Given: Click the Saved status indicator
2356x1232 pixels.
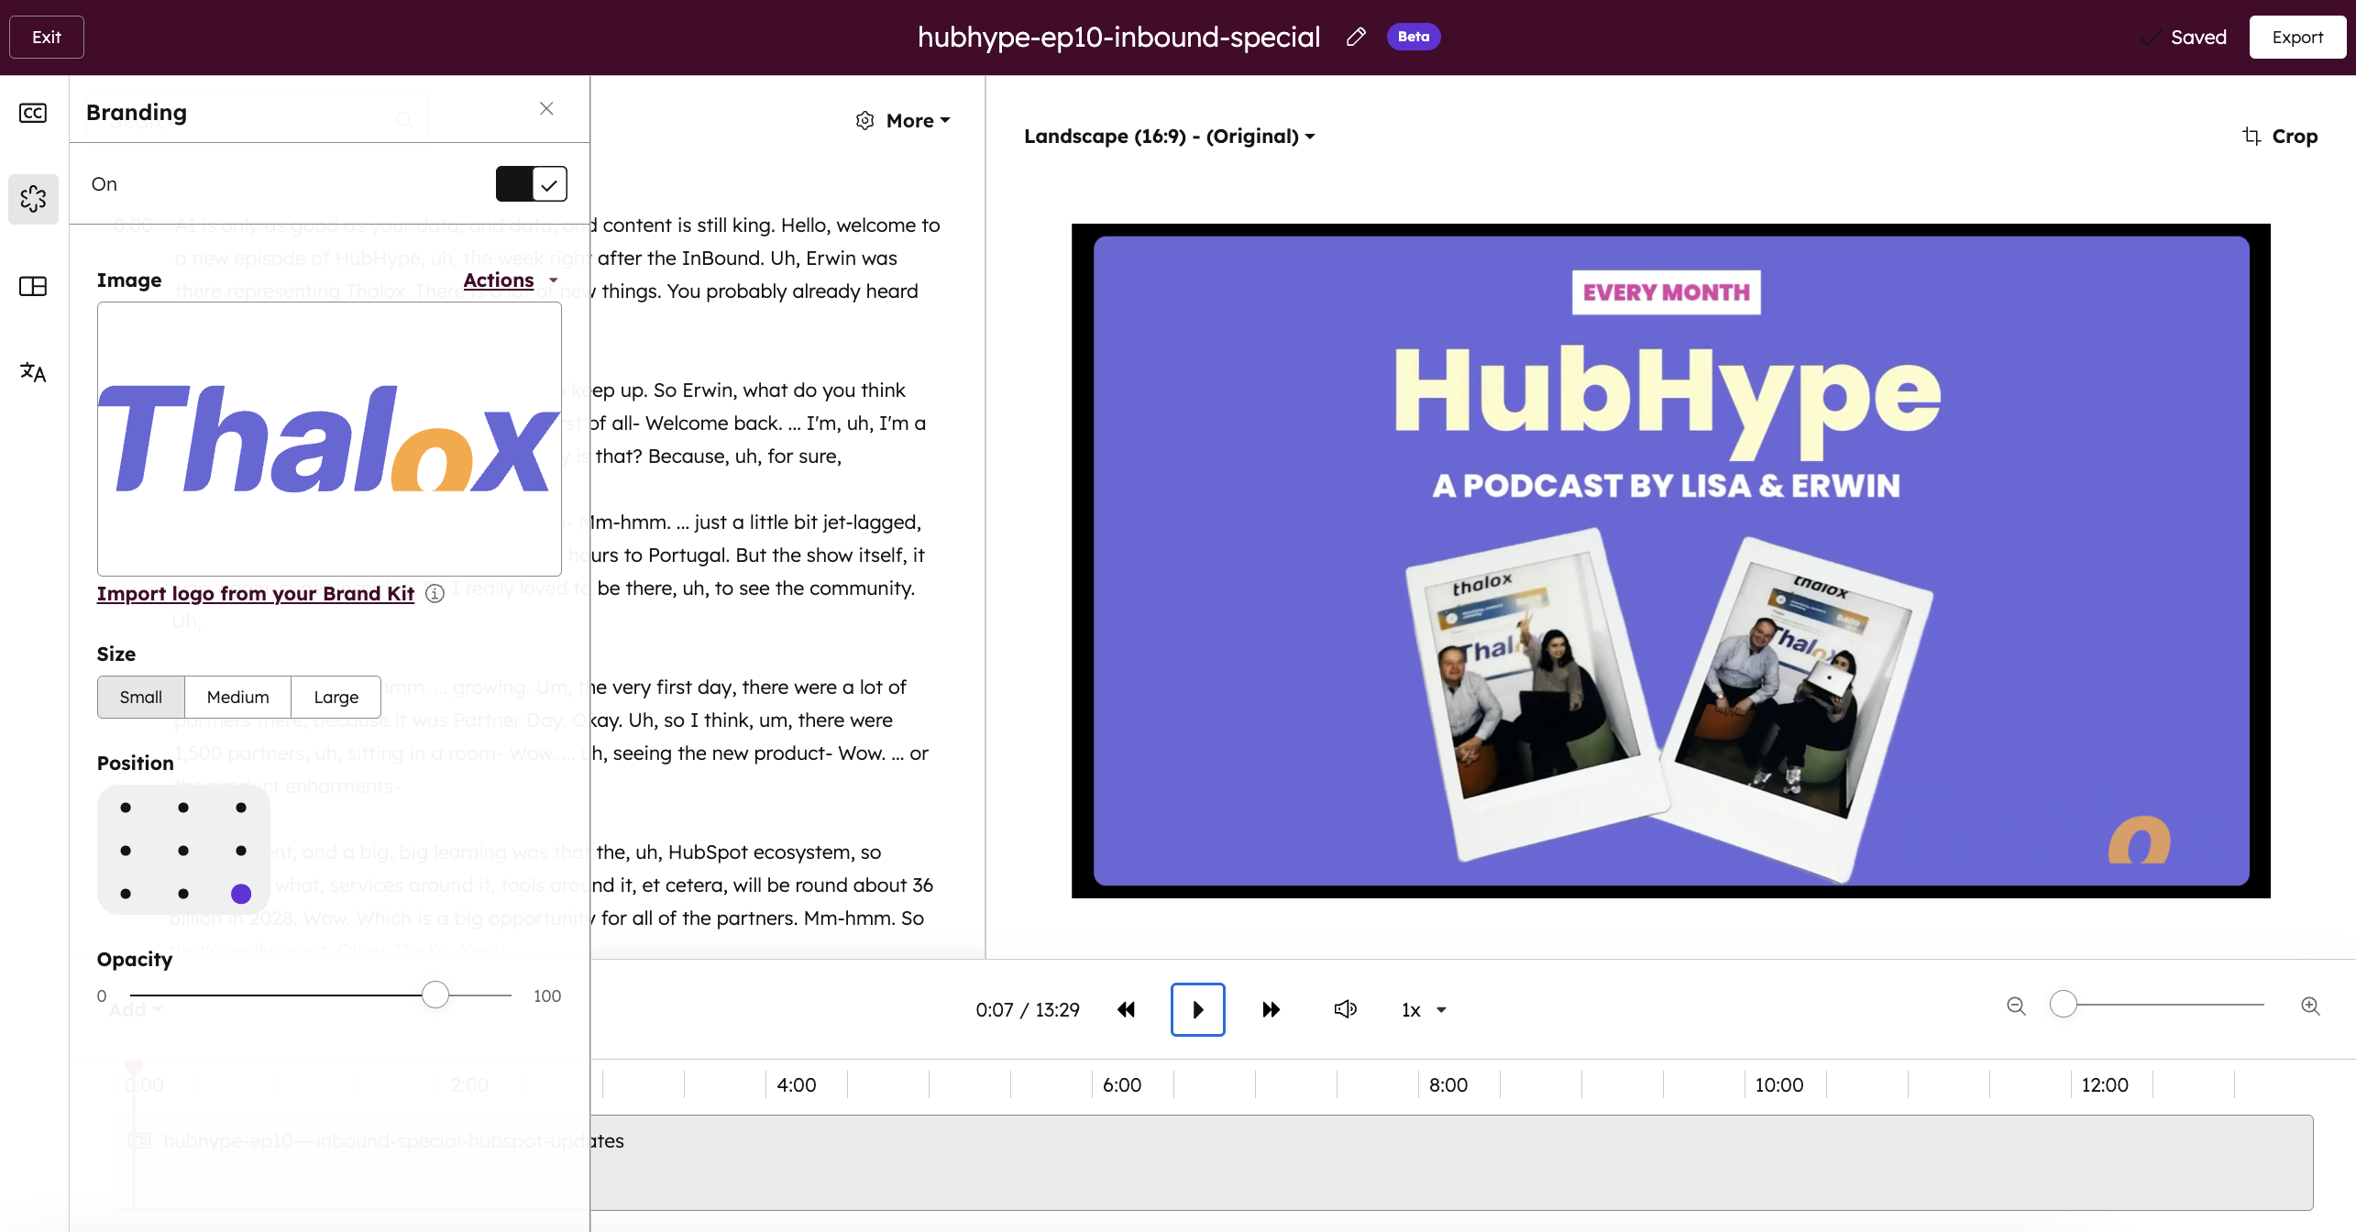Looking at the screenshot, I should pyautogui.click(x=2183, y=37).
